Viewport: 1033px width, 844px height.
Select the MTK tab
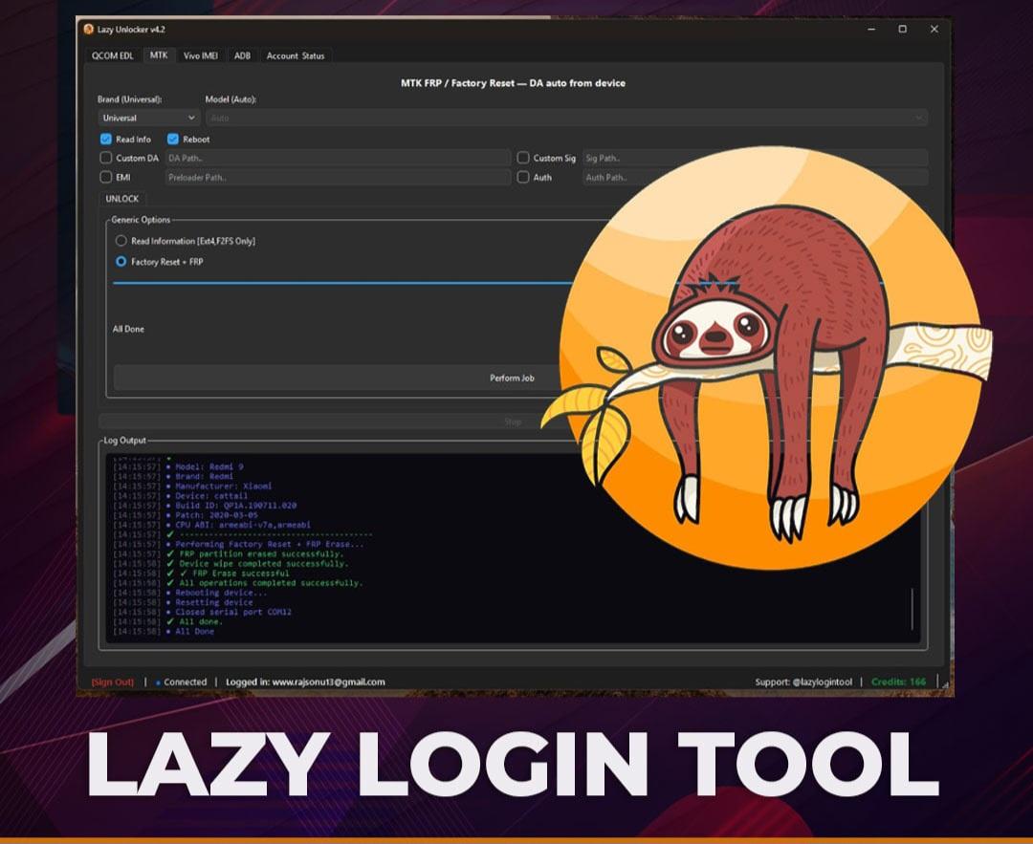click(159, 55)
